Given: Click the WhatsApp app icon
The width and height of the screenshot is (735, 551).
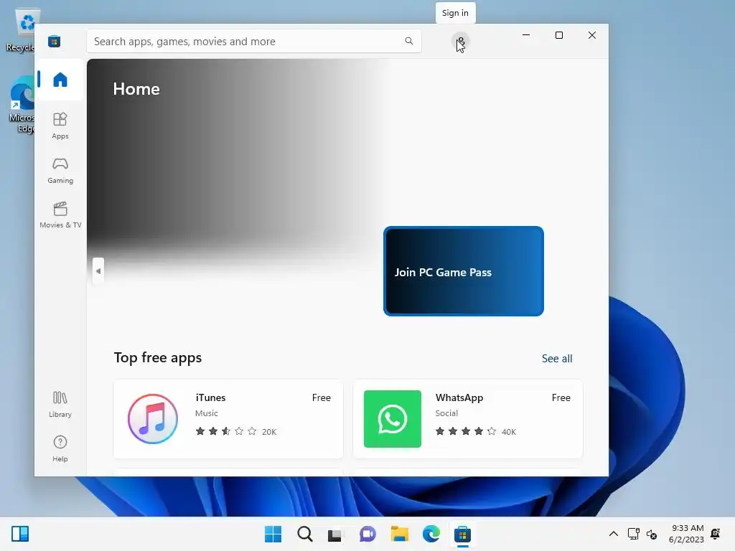Looking at the screenshot, I should point(393,418).
